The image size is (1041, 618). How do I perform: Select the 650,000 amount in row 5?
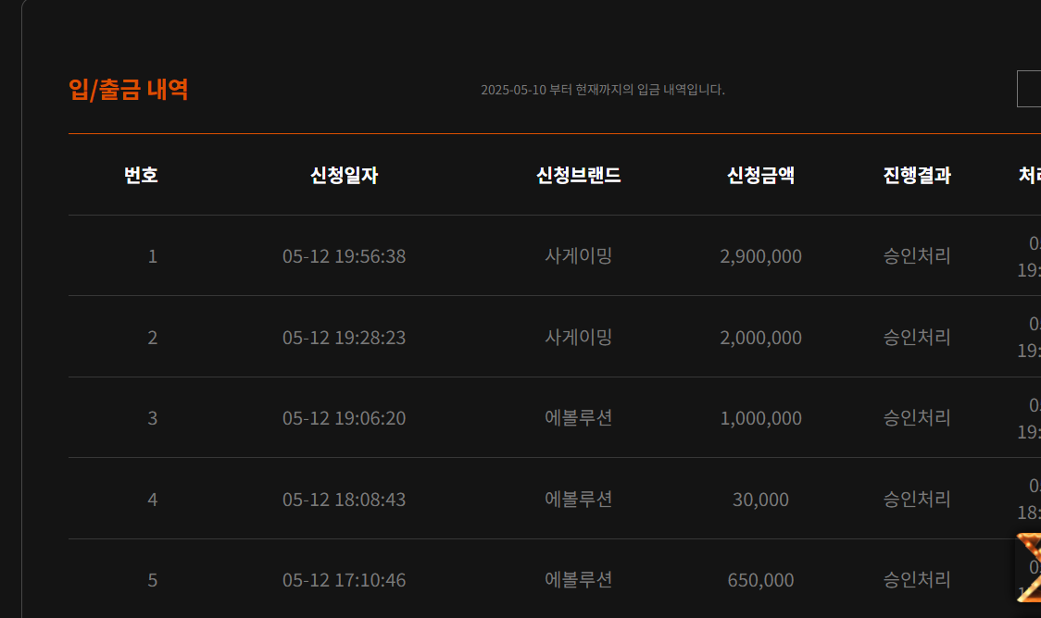[x=760, y=580]
